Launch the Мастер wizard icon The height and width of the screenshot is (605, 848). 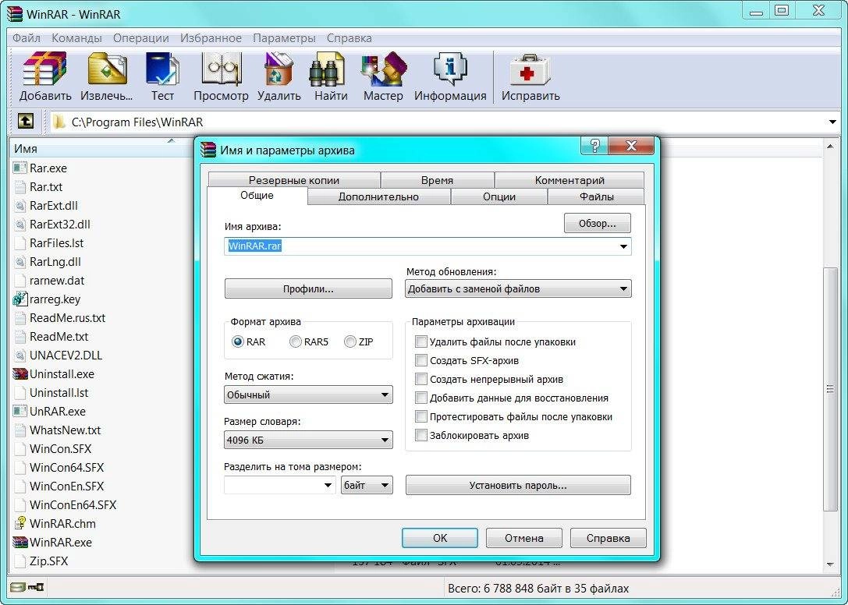tap(383, 69)
